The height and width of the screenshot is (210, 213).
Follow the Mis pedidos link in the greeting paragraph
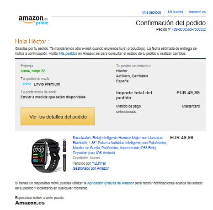click(x=68, y=54)
